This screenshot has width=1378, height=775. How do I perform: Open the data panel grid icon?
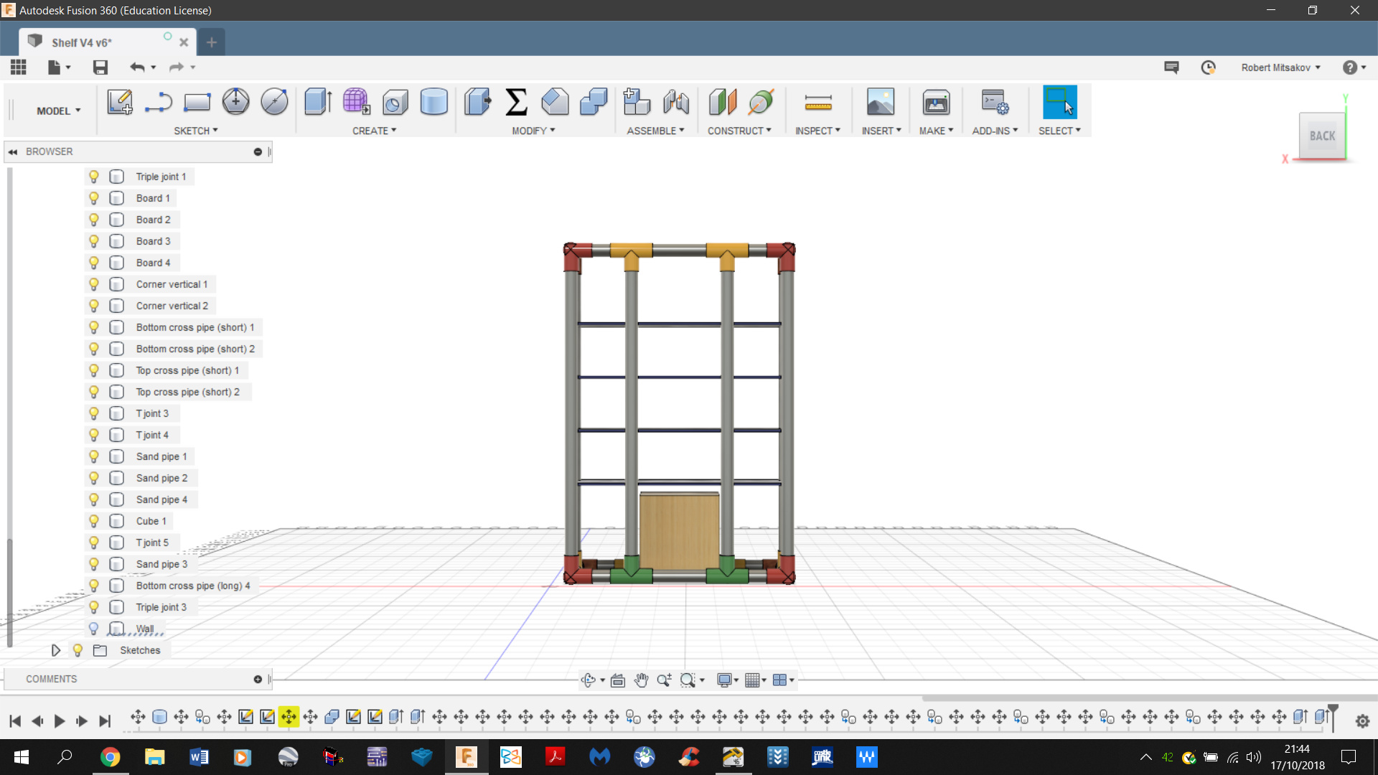point(19,67)
